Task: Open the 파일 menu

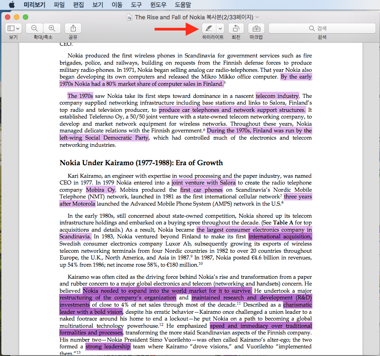Action: pos(59,4)
